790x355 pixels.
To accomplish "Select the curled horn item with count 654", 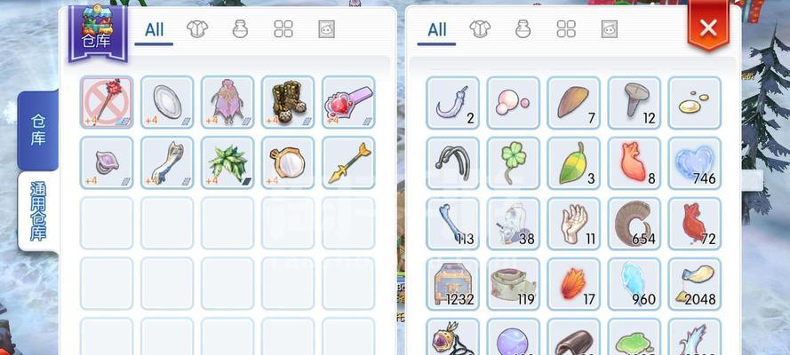I will [x=634, y=224].
